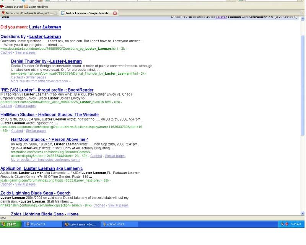Open Similar pages under Application Luster Laeman result
This screenshot has height=245, width=306.
tap(25, 185)
